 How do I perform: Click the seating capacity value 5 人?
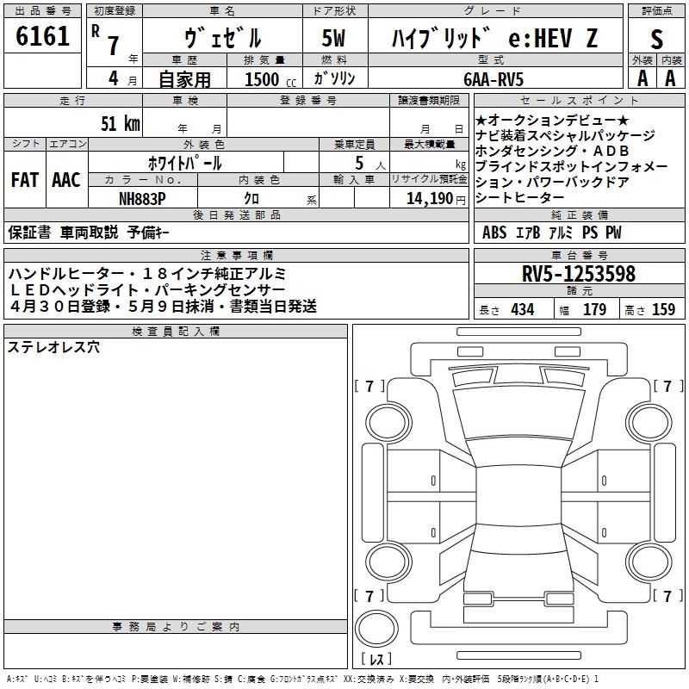369,163
